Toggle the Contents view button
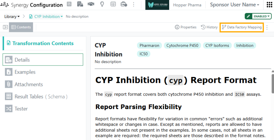 (x=21, y=27)
